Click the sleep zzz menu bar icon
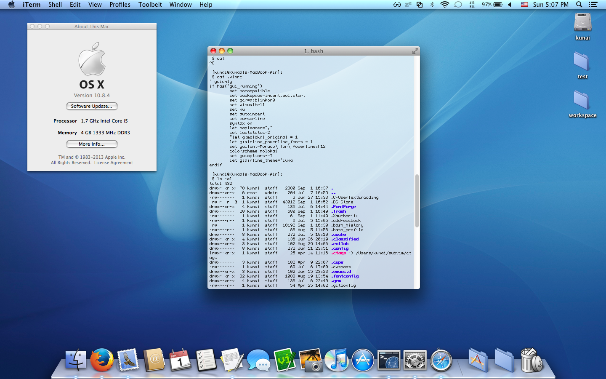Image resolution: width=606 pixels, height=379 pixels. [x=408, y=5]
